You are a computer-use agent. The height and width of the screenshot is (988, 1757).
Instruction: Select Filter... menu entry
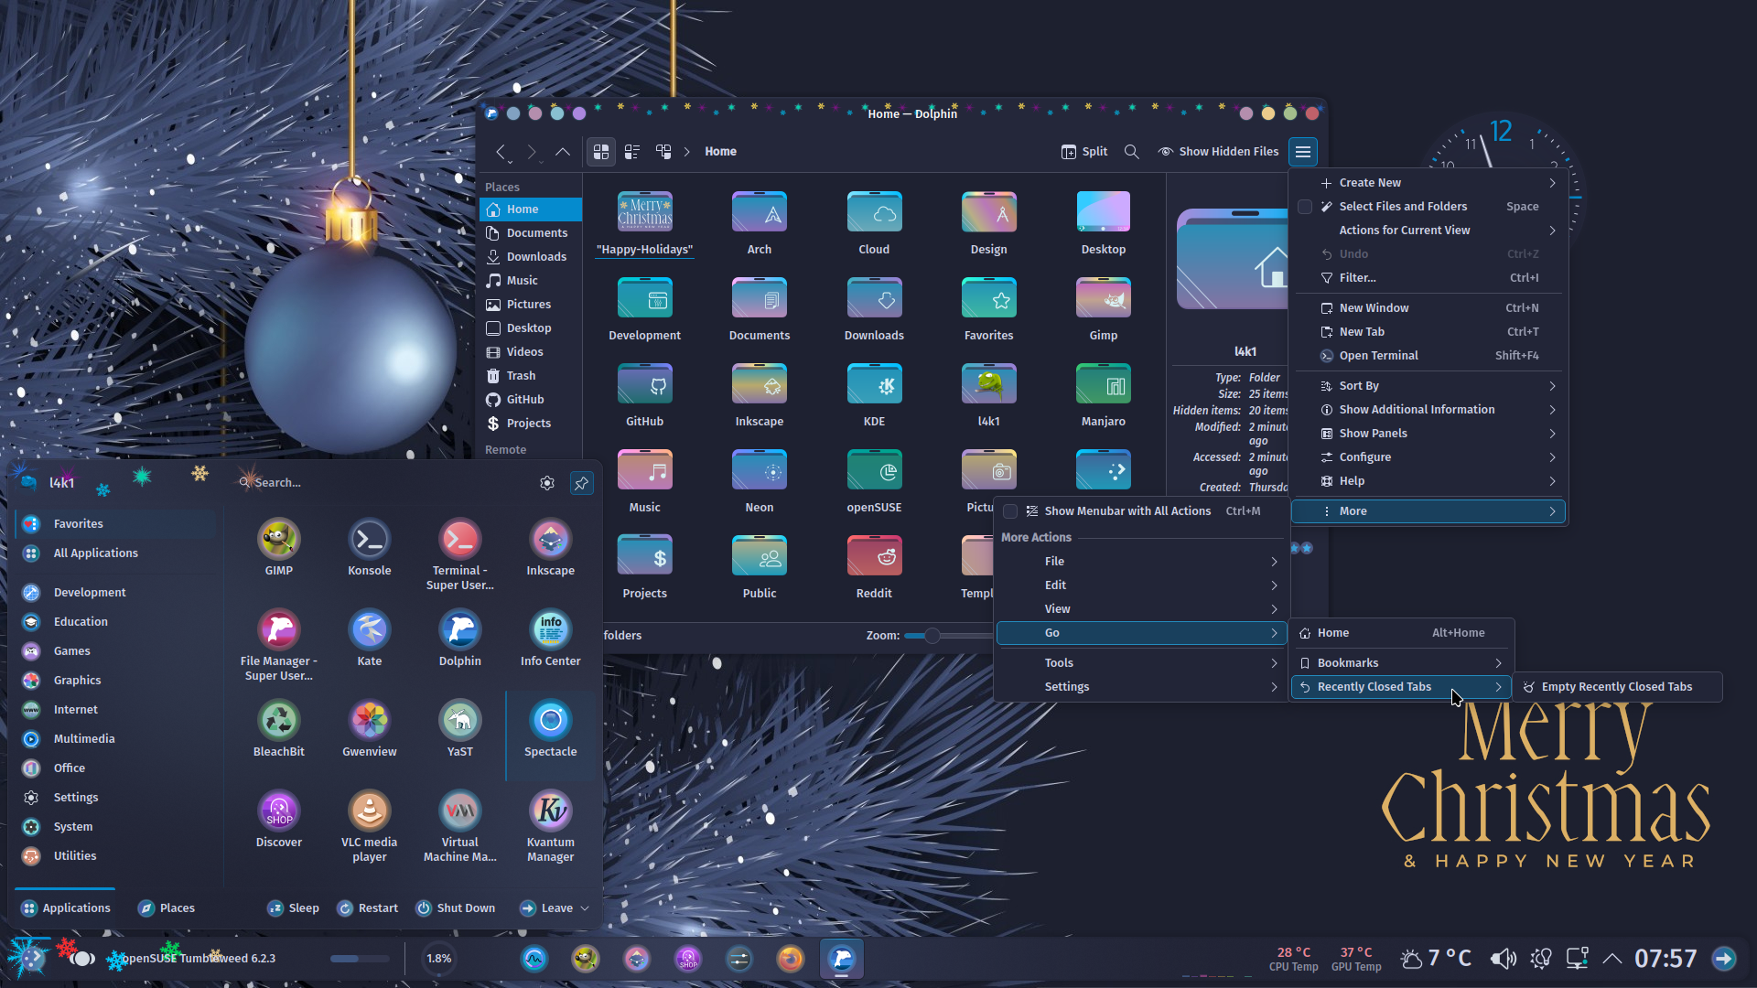[x=1428, y=278]
